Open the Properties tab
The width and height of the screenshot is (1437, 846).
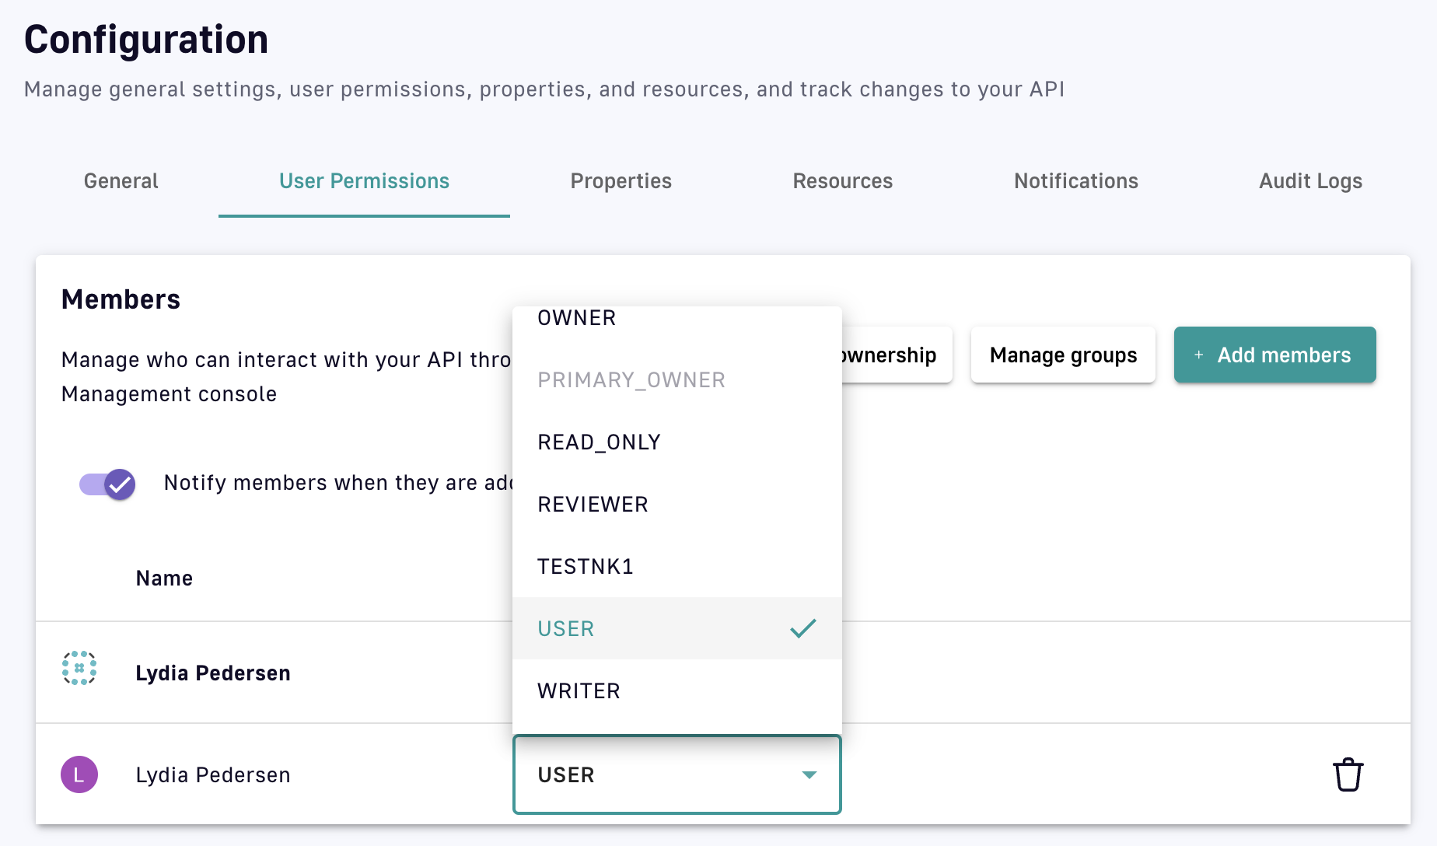point(621,181)
